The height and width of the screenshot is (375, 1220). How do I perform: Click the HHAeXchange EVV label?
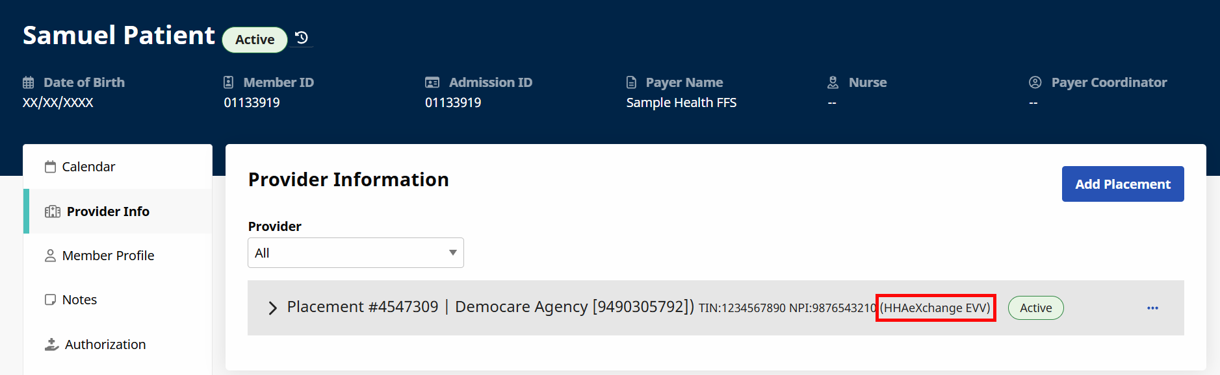point(935,308)
